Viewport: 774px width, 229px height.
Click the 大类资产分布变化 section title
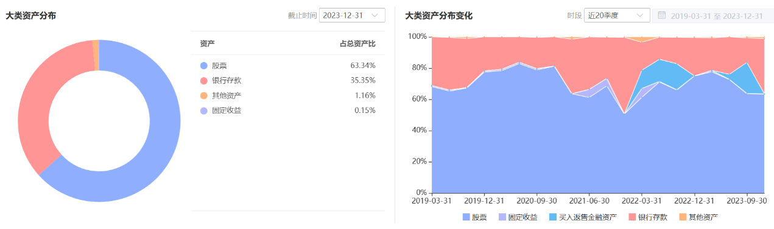439,15
